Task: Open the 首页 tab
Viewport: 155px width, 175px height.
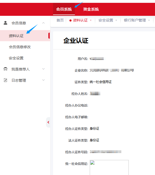Action: tap(60, 20)
